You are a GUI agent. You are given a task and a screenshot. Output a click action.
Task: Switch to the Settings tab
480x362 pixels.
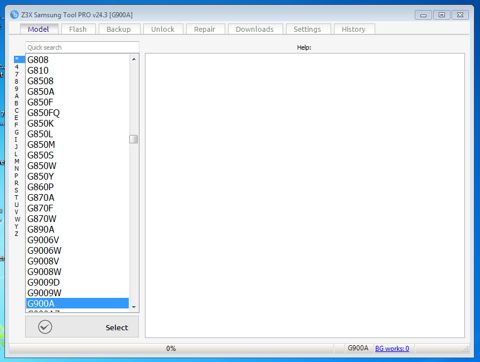pos(308,29)
